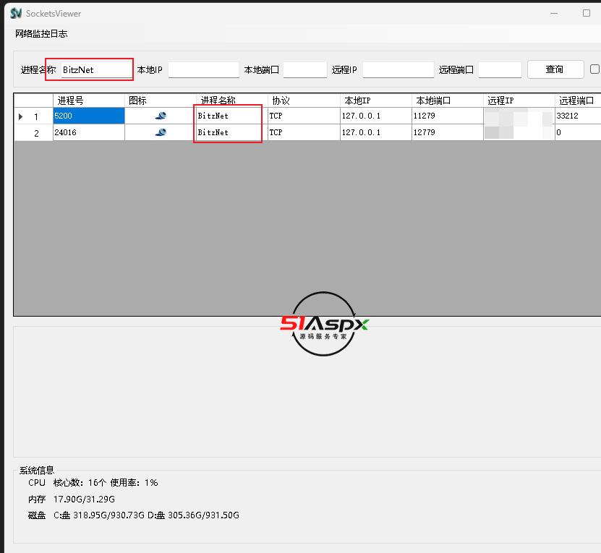The width and height of the screenshot is (601, 553).
Task: Click blurred remote IP cell in row 2
Action: coord(519,132)
